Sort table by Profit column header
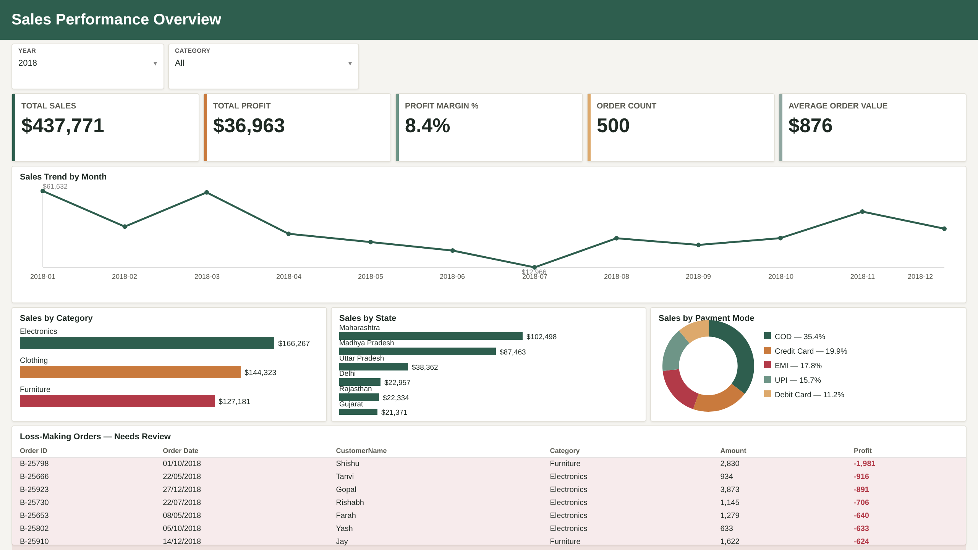The image size is (978, 550). coord(863,451)
